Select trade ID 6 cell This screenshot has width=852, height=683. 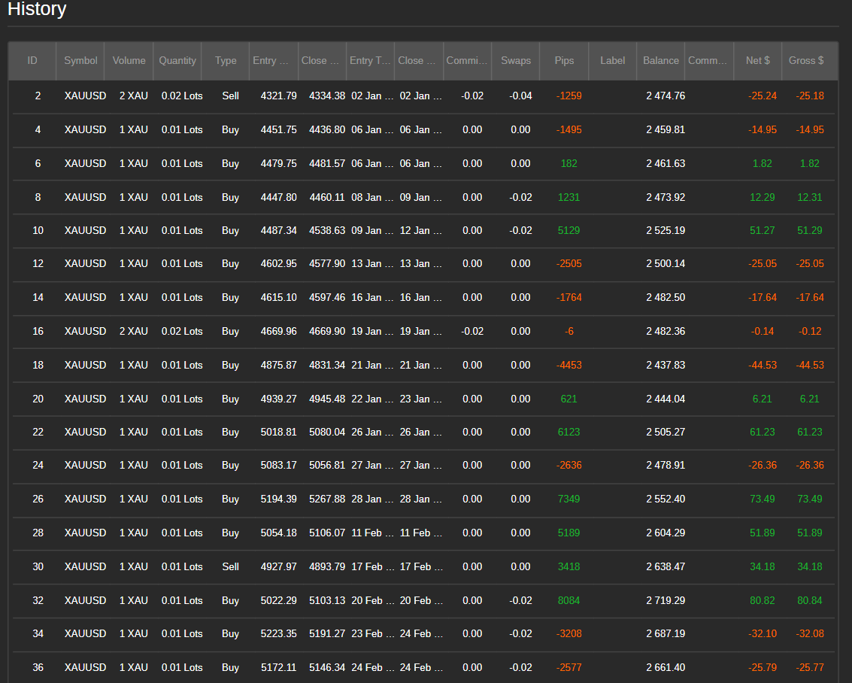(x=38, y=163)
